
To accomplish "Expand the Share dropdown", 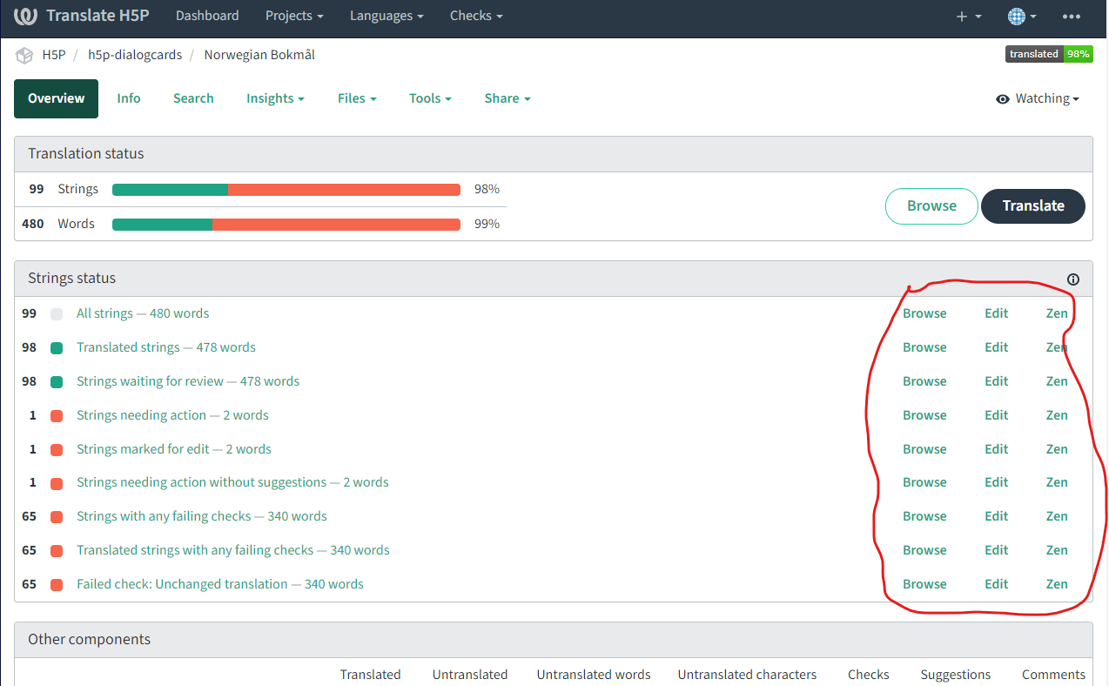I will (x=507, y=98).
